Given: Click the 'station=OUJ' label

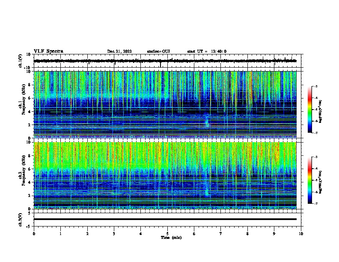Looking at the screenshot, I should click(x=158, y=51).
